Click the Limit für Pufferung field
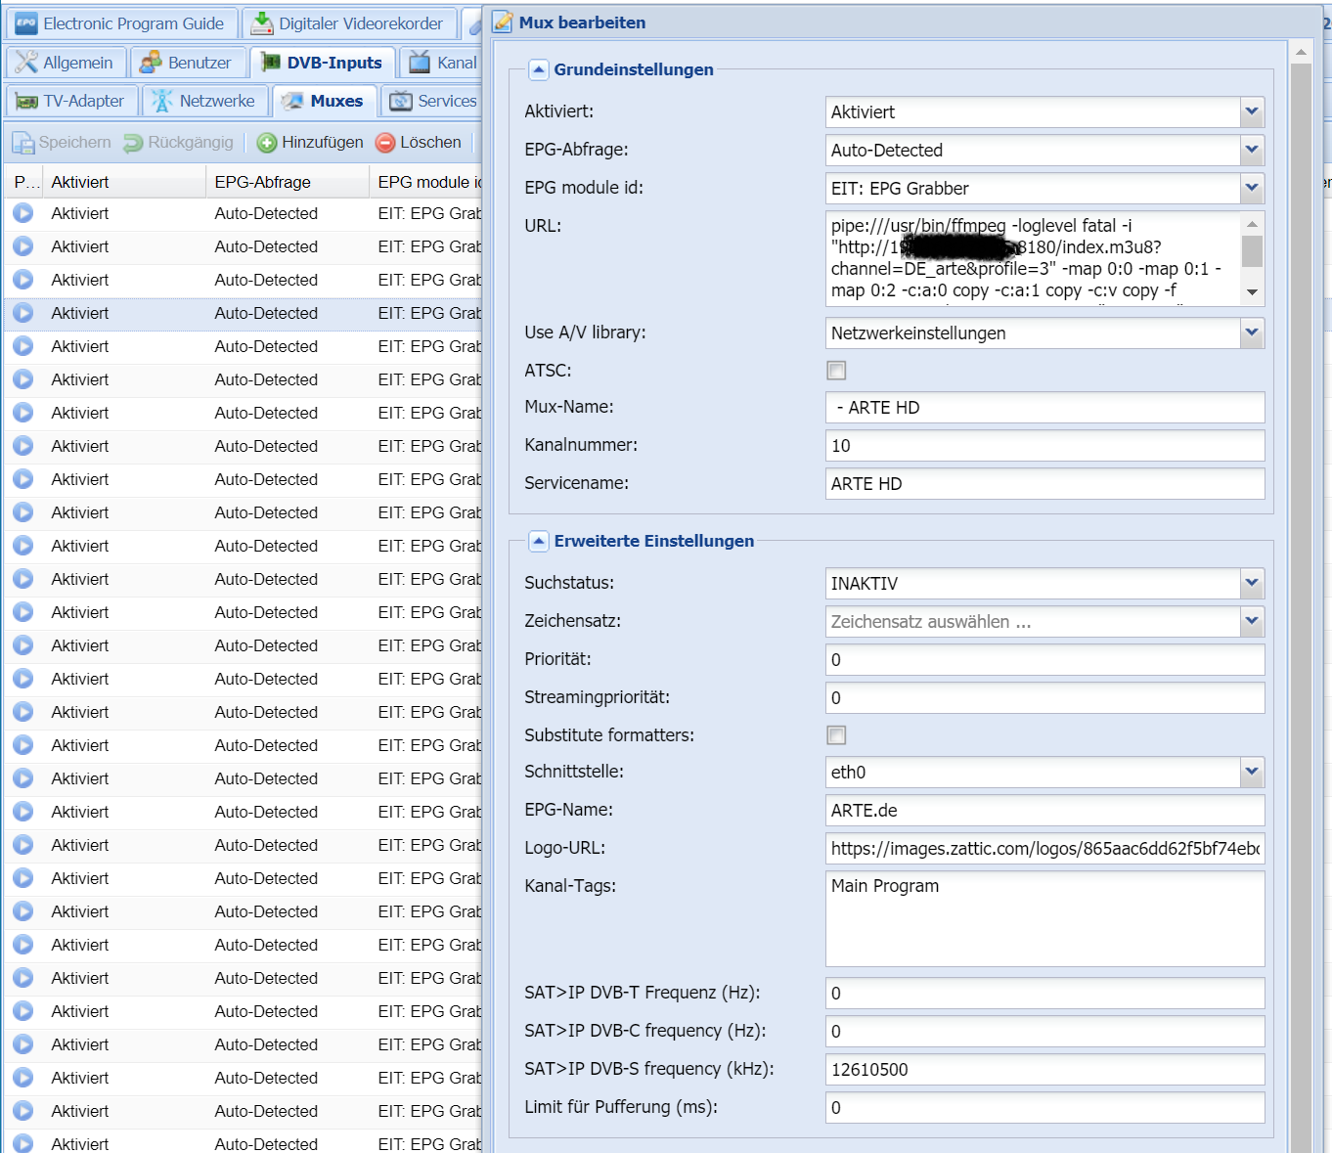Image resolution: width=1332 pixels, height=1153 pixels. (1045, 1108)
